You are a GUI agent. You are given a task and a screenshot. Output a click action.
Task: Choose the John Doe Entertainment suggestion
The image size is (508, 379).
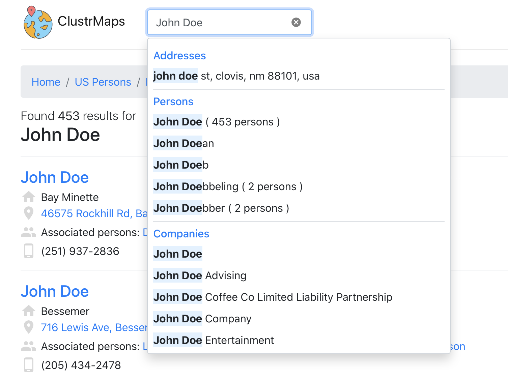pos(214,340)
